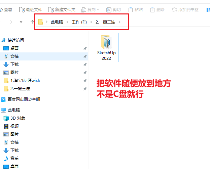
Task: Click 添加到书签 add bookmark button
Action: 185,10
